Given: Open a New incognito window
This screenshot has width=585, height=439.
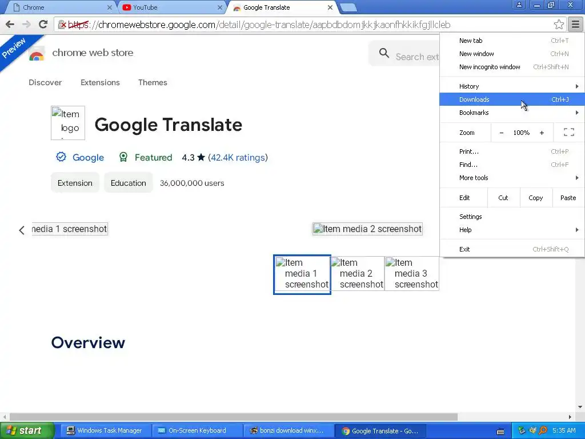Looking at the screenshot, I should pyautogui.click(x=512, y=67).
